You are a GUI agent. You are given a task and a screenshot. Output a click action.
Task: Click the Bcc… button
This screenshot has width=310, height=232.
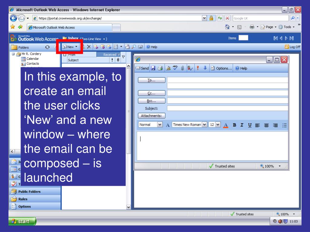(151, 101)
